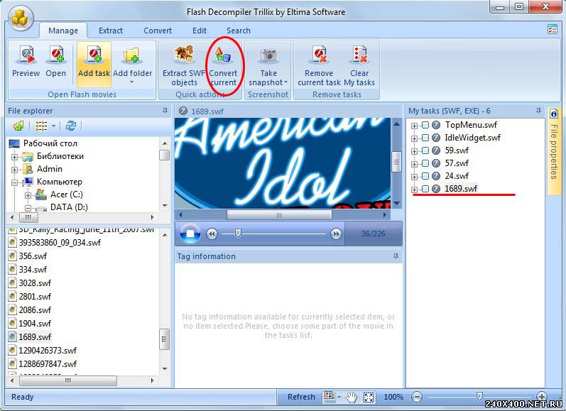Pin the Tag information panel
Screen dimensions: 566x411
tap(396, 256)
